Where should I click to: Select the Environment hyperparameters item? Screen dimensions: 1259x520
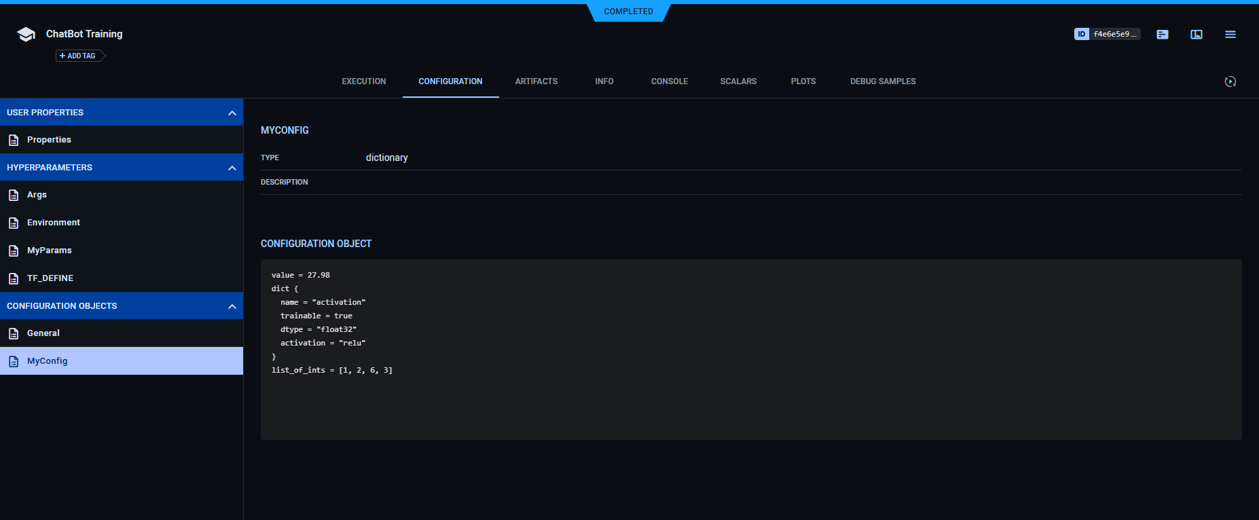pos(54,223)
